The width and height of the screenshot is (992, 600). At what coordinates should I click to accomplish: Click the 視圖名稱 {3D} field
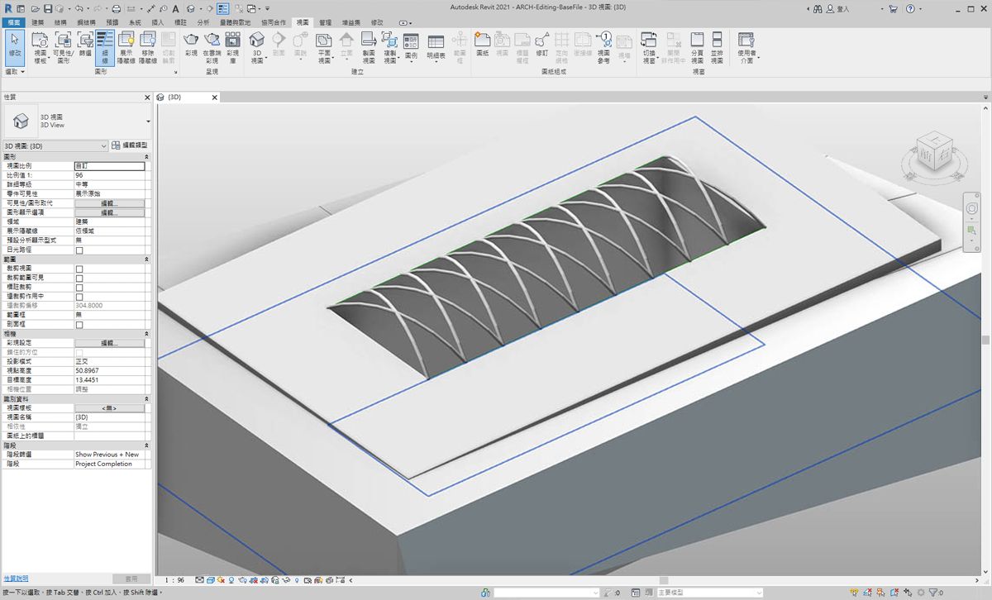pos(109,417)
